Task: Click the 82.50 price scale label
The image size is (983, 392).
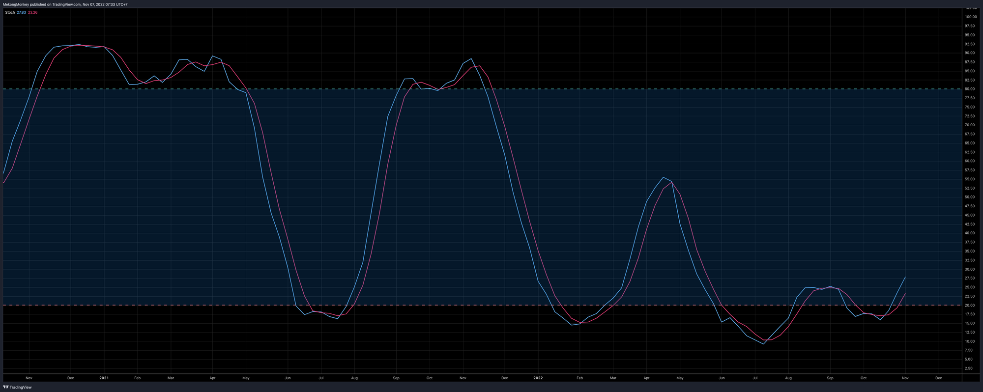Action: 969,80
